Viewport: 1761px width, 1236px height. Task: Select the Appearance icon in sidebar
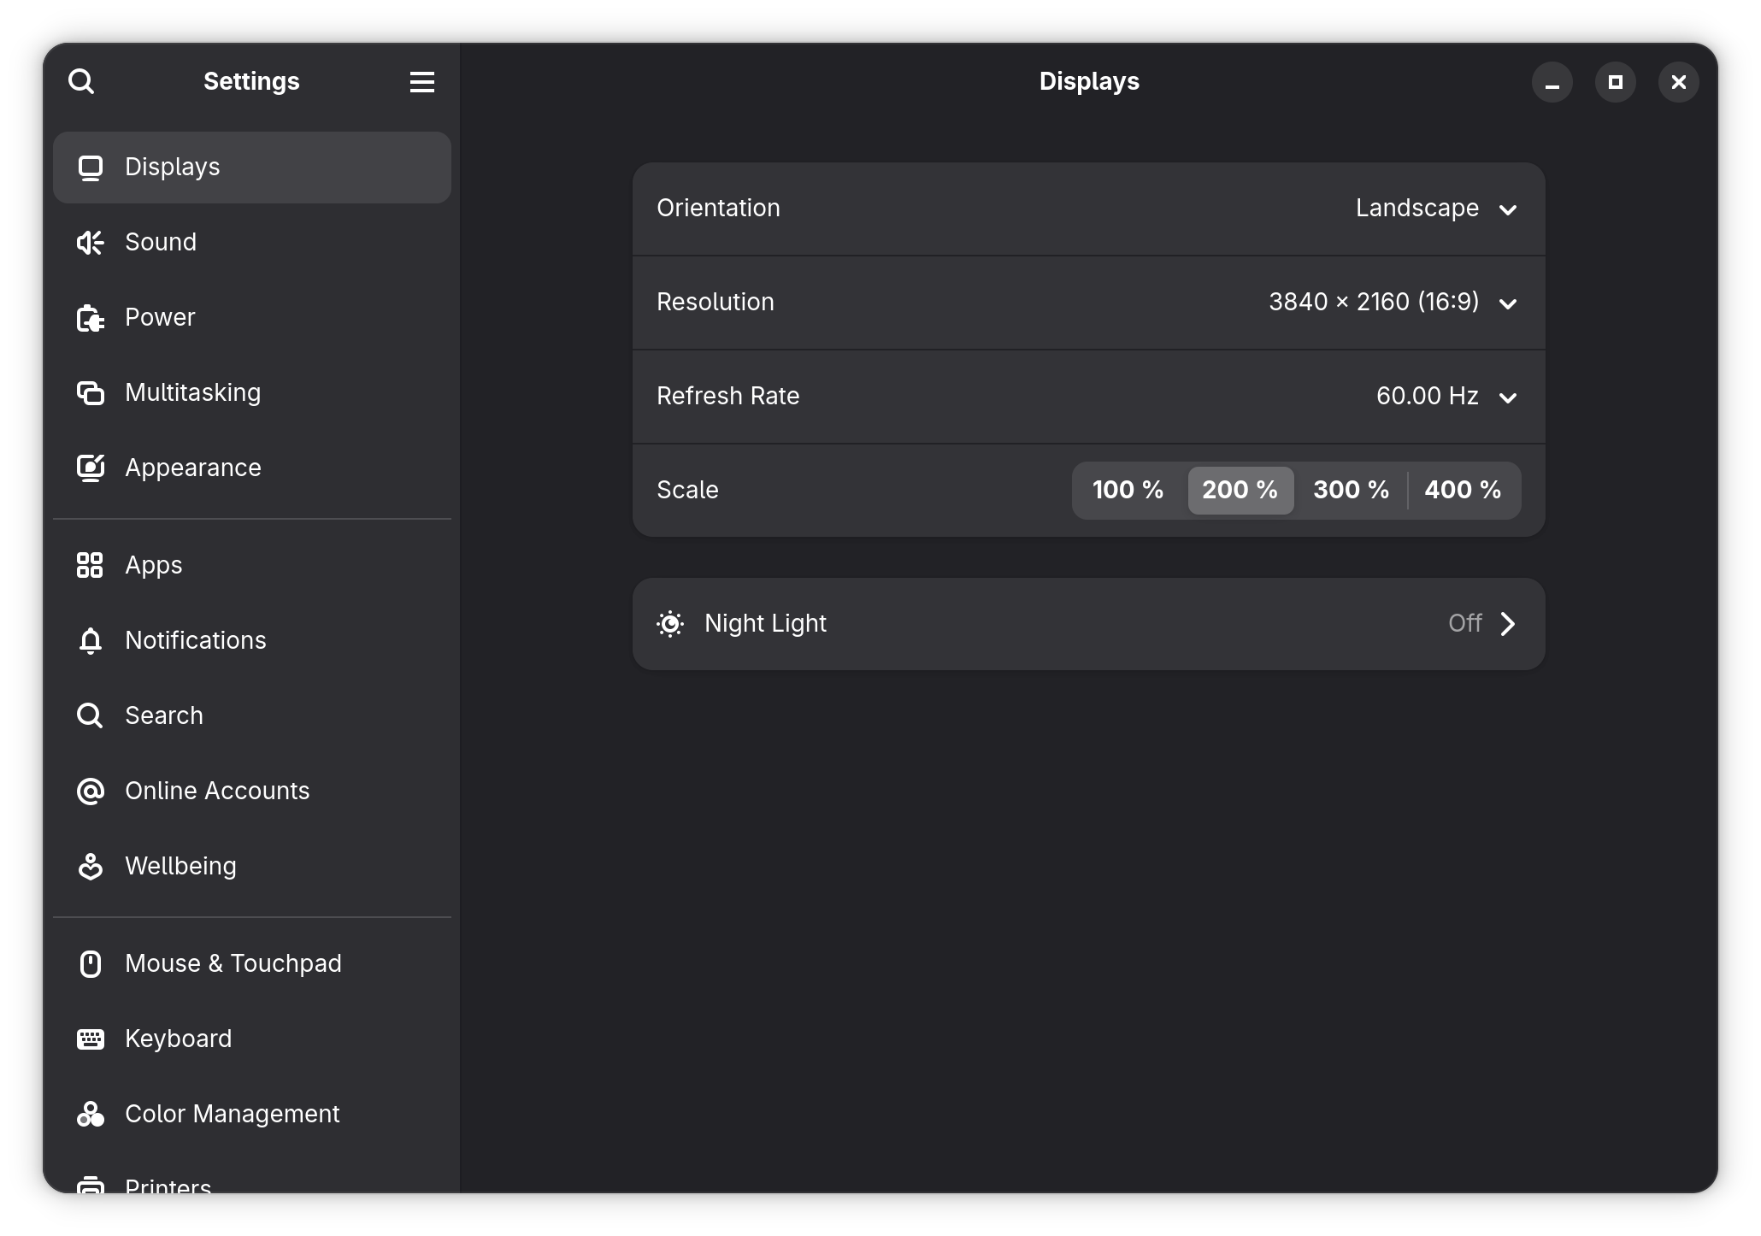[91, 468]
